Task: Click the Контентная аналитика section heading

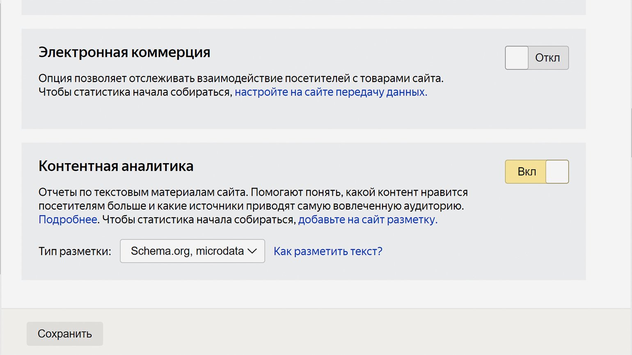Action: [x=116, y=166]
